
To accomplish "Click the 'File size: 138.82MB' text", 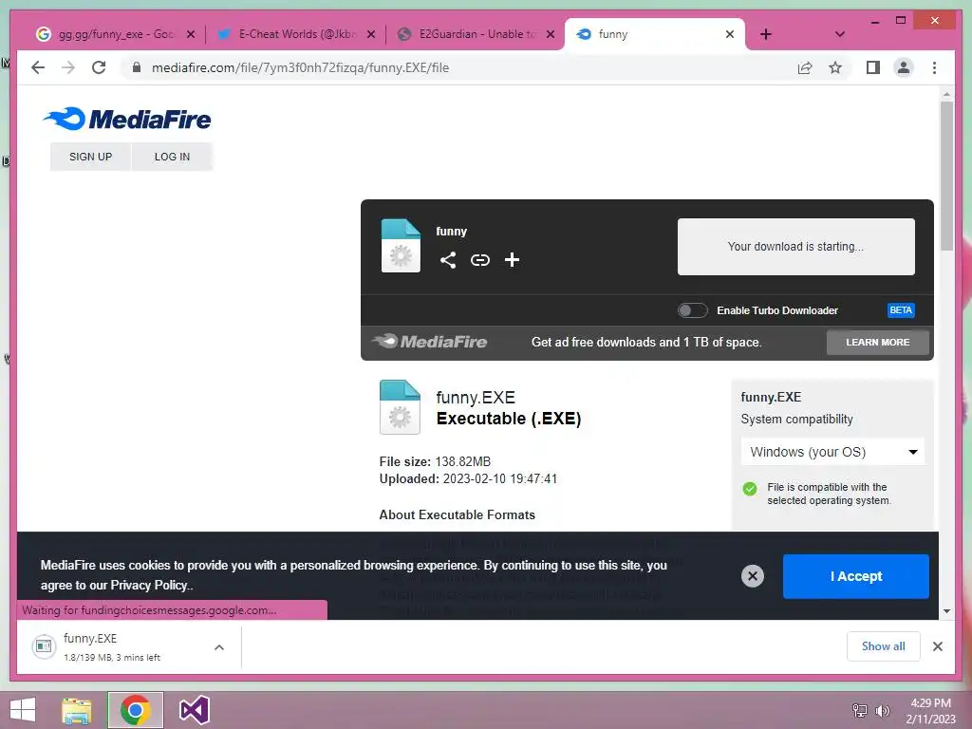I will [x=435, y=461].
